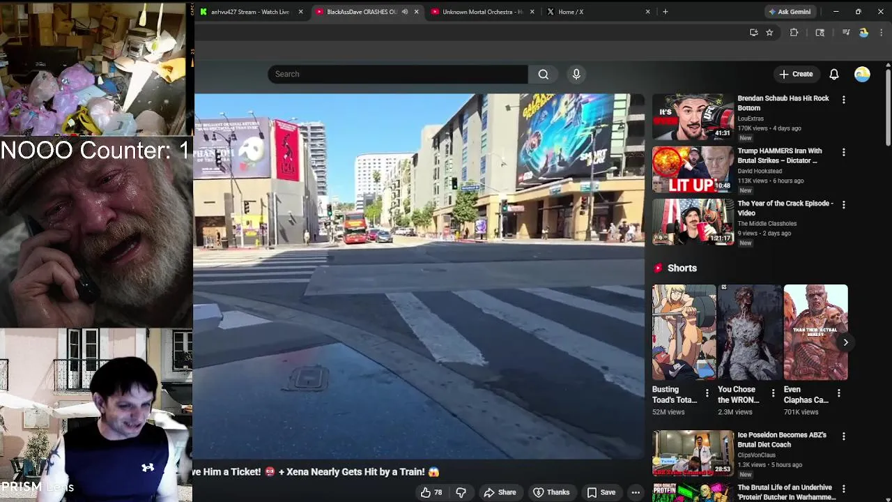Open YouTube notifications bell
Viewport: 892px width, 502px height.
[834, 74]
